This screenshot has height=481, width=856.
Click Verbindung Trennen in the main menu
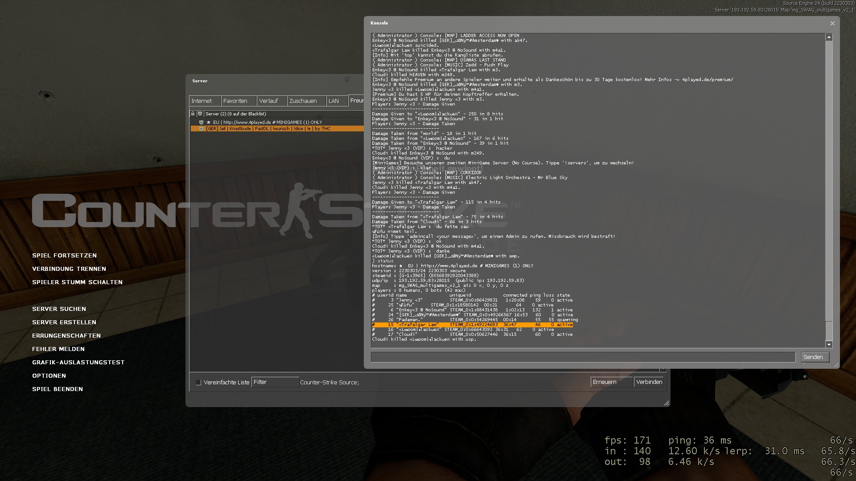69,269
